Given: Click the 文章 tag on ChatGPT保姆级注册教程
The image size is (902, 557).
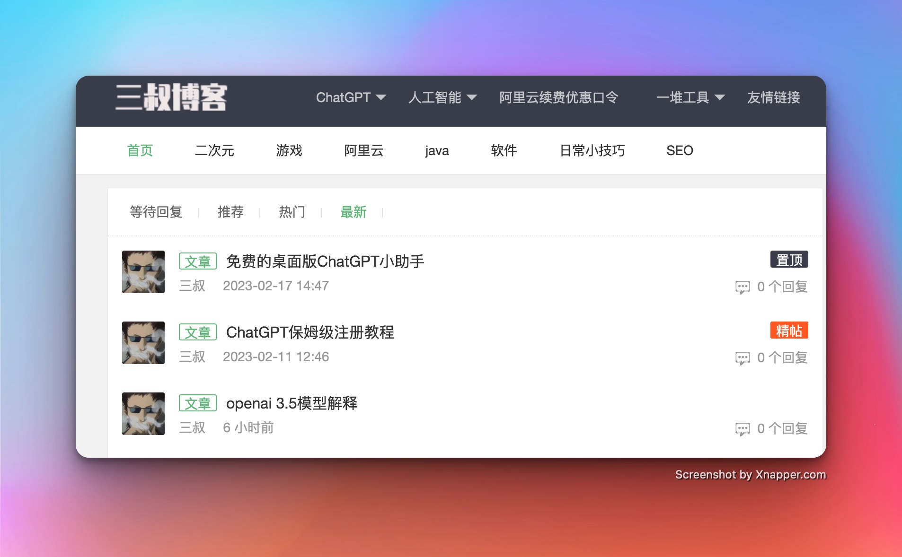Looking at the screenshot, I should coord(198,332).
